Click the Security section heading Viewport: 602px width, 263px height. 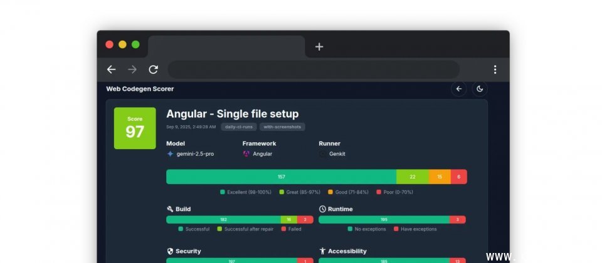pos(188,251)
